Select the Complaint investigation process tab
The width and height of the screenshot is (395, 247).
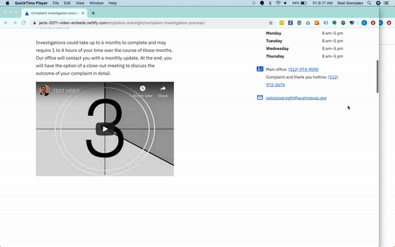[x=55, y=13]
